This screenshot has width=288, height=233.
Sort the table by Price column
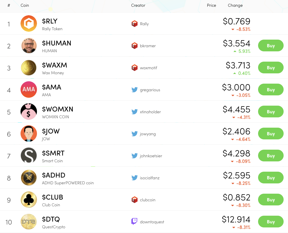coord(211,5)
